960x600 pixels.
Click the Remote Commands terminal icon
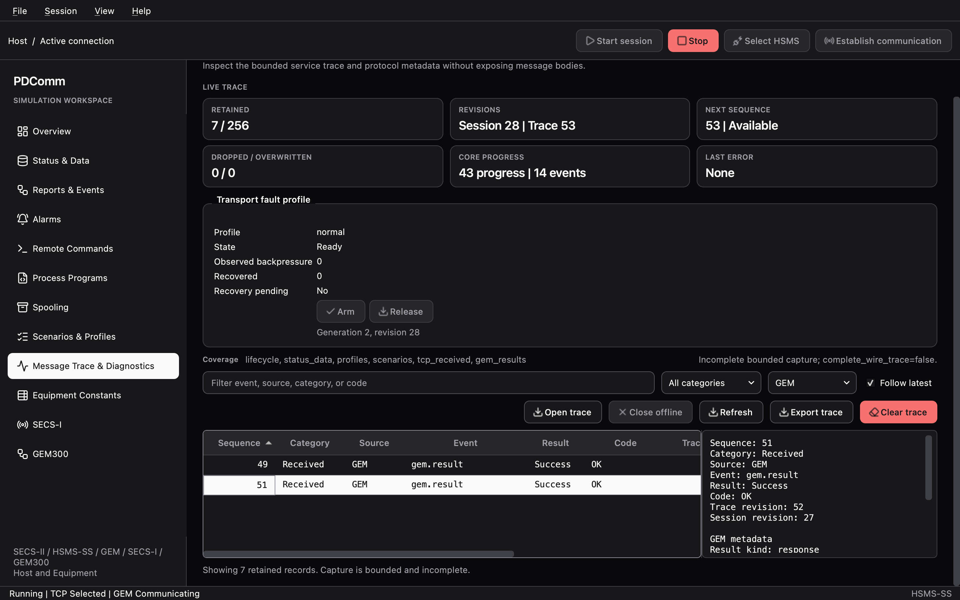click(x=23, y=248)
